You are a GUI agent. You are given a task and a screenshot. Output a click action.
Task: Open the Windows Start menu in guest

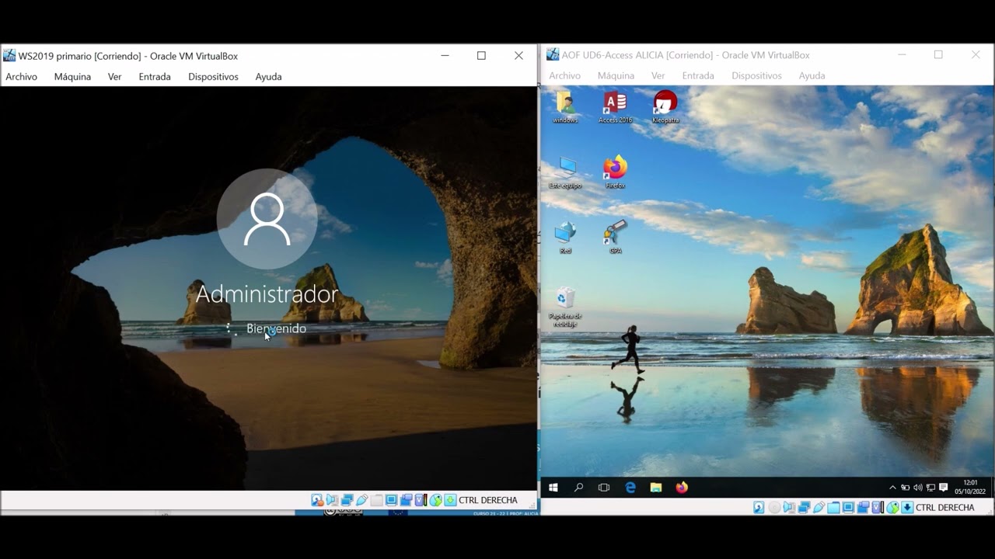[553, 488]
